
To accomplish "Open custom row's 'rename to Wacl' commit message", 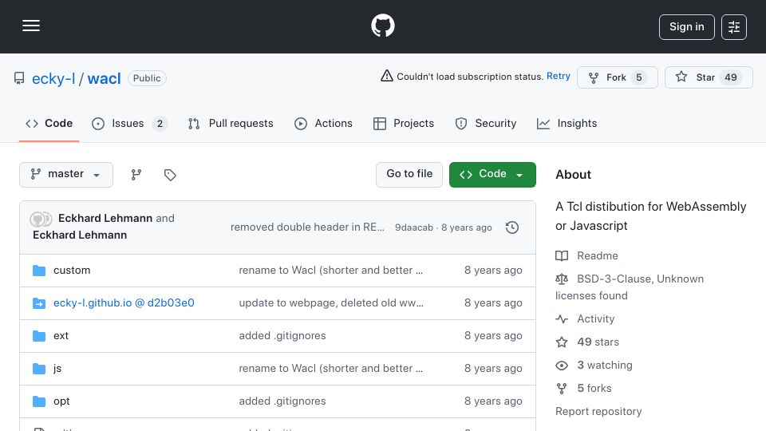I will [330, 271].
